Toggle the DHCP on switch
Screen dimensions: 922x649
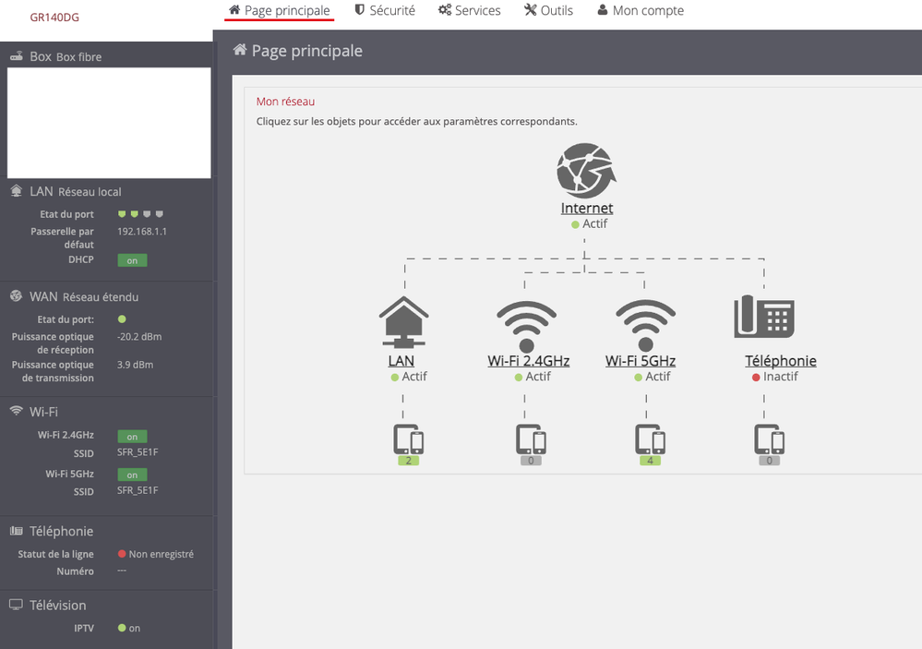click(132, 260)
